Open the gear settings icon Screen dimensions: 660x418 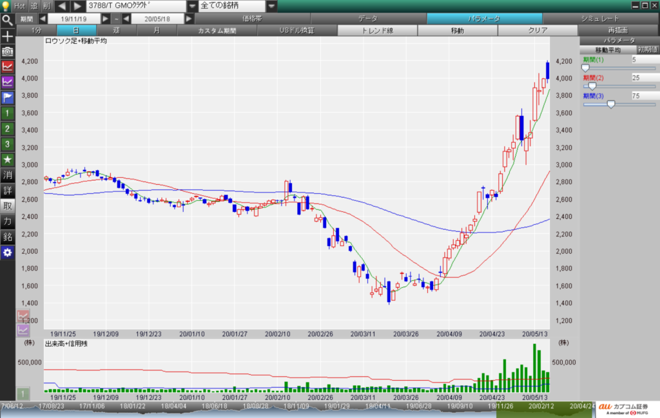click(x=7, y=252)
